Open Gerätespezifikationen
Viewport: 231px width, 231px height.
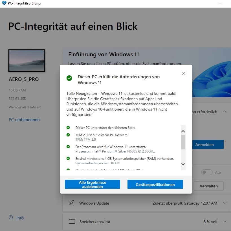tap(155, 184)
